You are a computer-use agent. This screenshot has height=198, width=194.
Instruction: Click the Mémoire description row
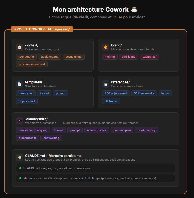pyautogui.click(x=96, y=178)
